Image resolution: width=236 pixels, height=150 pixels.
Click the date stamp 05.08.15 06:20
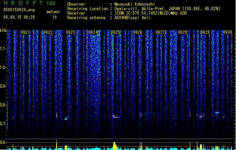point(19,17)
